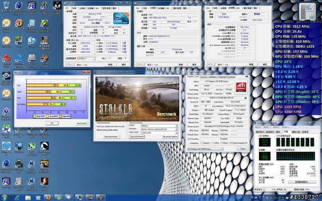The width and height of the screenshot is (322, 201).
Task: Open the Video mode dropdown
Action: point(159,133)
